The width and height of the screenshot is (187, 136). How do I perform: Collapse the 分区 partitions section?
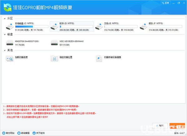pyautogui.click(x=5, y=18)
